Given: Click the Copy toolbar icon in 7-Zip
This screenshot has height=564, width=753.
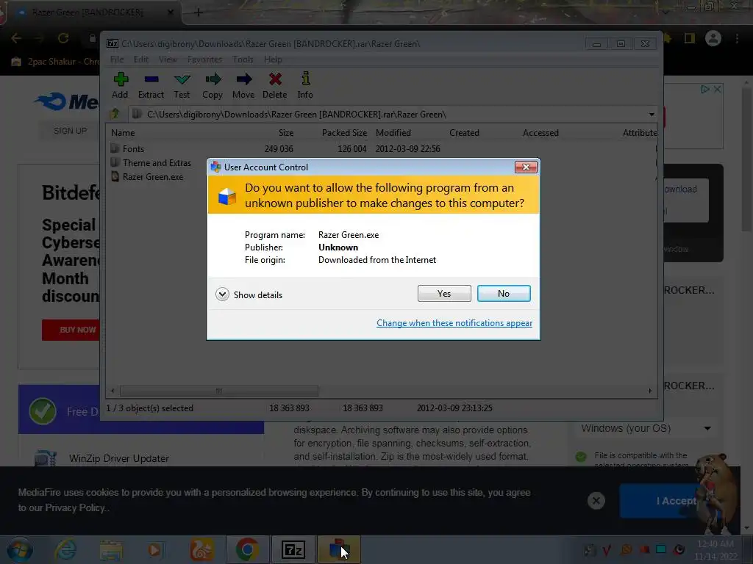Looking at the screenshot, I should coord(213,79).
